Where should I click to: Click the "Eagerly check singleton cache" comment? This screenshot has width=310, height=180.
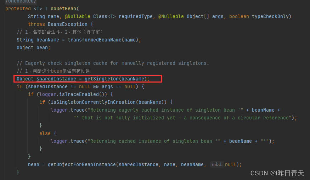[113, 63]
